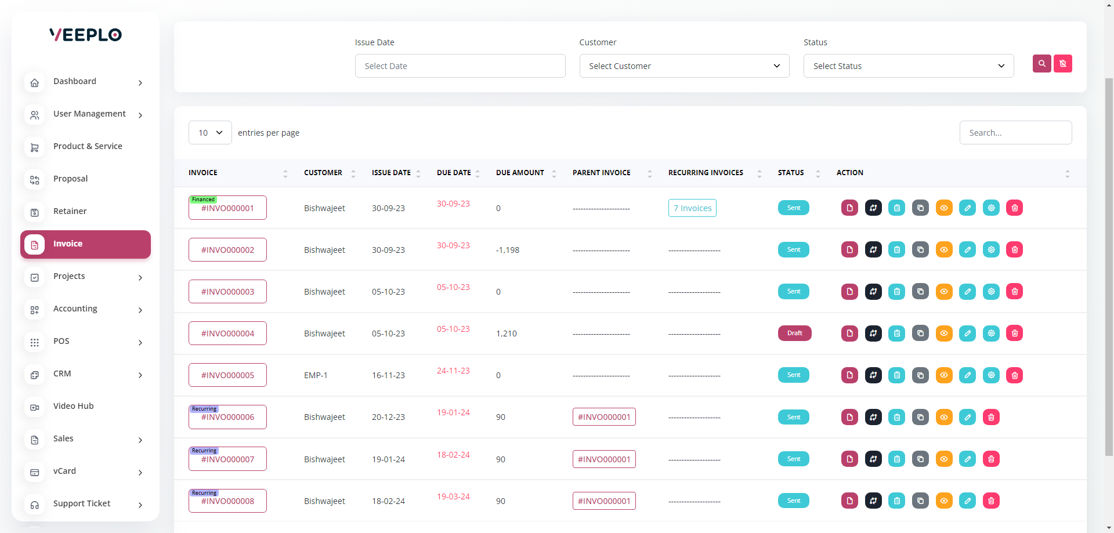Screen dimensions: 1114x533
Task: Open the gear settings icon for #INVO000005
Action: pyautogui.click(x=991, y=375)
